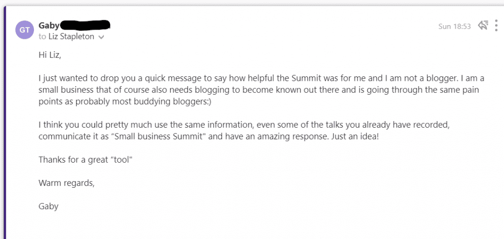Screen dimensions: 504x239
Task: Reply to all with the arrow icon
Action: tap(483, 26)
